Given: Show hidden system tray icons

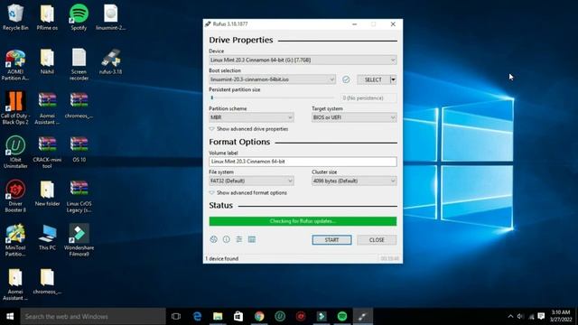Looking at the screenshot, I should click(510, 316).
